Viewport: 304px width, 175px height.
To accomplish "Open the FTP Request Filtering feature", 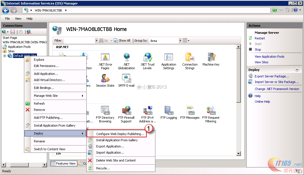I will point(211,115).
